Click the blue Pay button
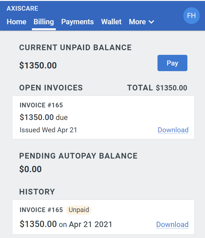 tap(172, 63)
